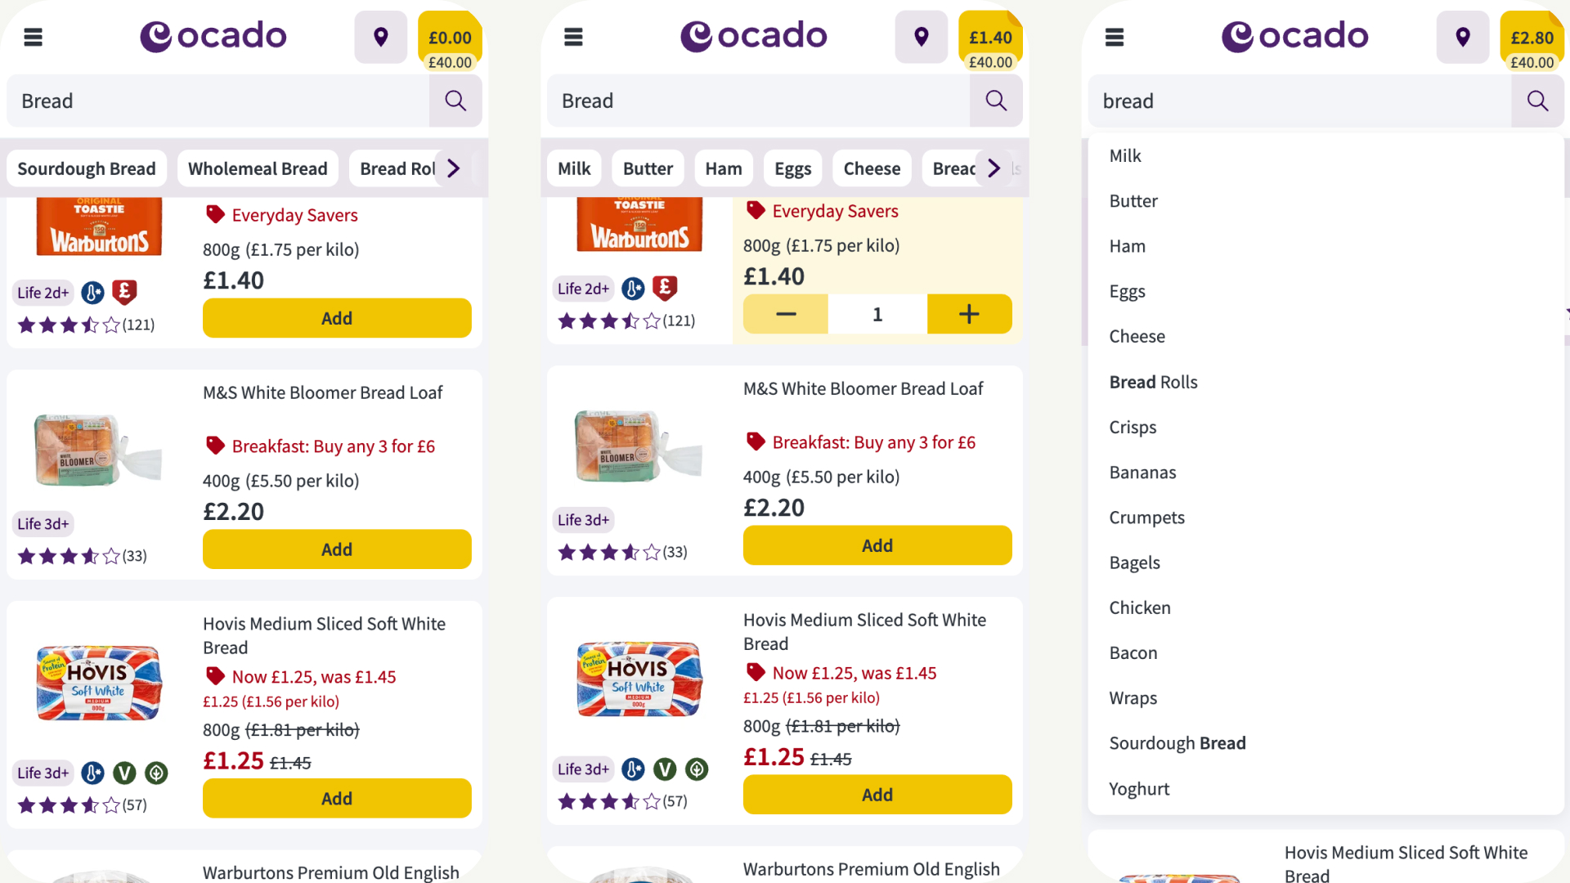
Task: Expand suggestion chips arrow after Cheese
Action: tap(994, 168)
